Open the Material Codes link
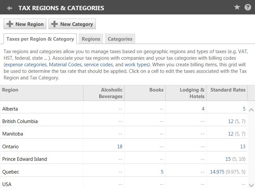The width and height of the screenshot is (255, 188). coord(65,65)
